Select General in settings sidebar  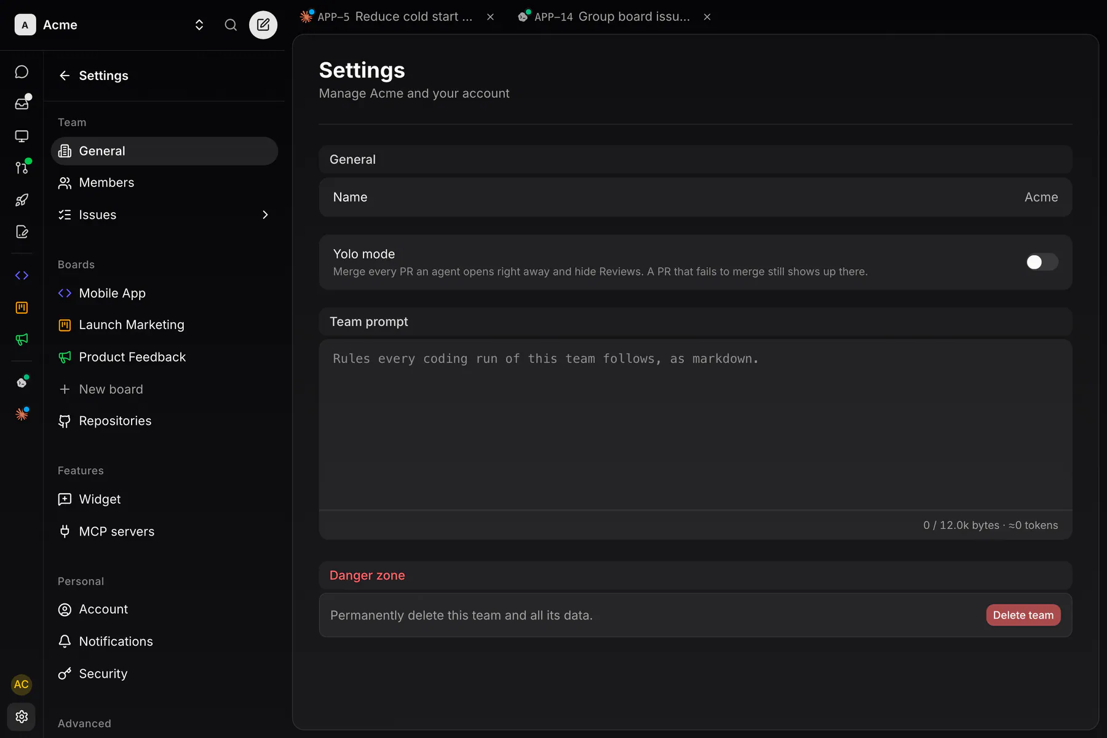(164, 151)
